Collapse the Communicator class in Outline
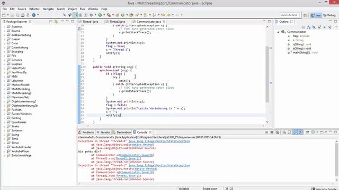 (278, 32)
